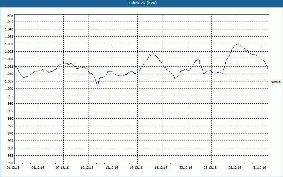
Task: Click the pressure peak near 28.12.16
Action: tap(238, 44)
